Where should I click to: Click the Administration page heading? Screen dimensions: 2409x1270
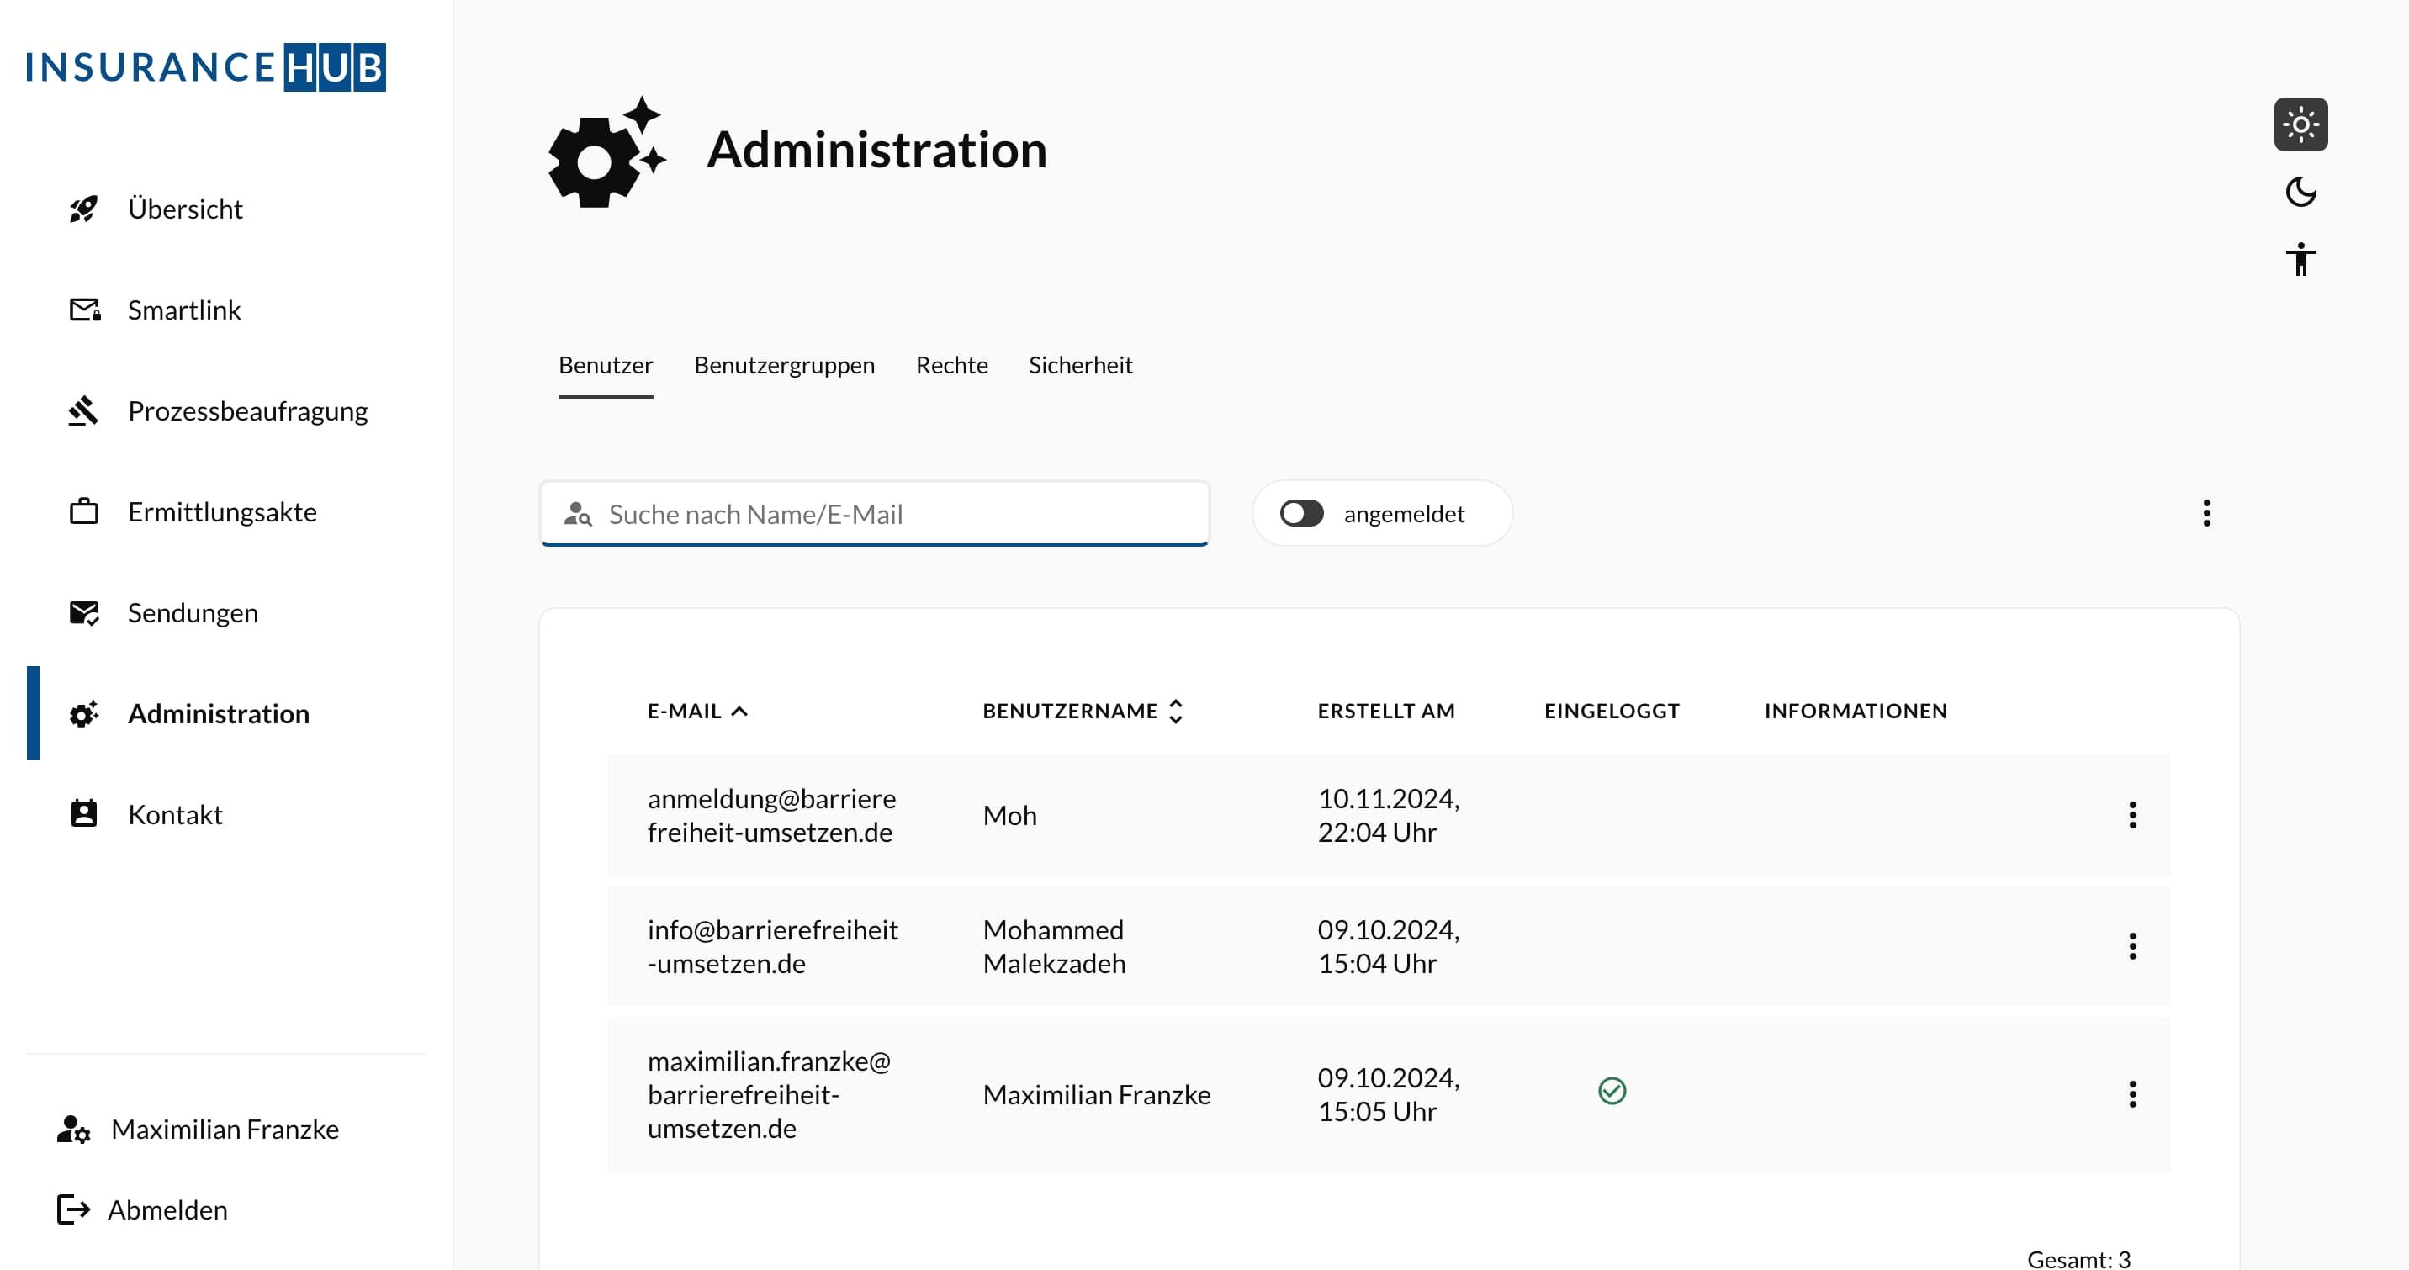876,150
